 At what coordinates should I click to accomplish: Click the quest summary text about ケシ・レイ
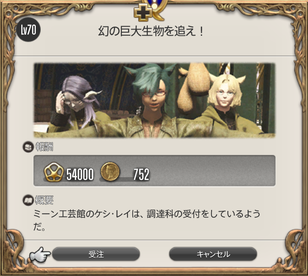(147, 220)
